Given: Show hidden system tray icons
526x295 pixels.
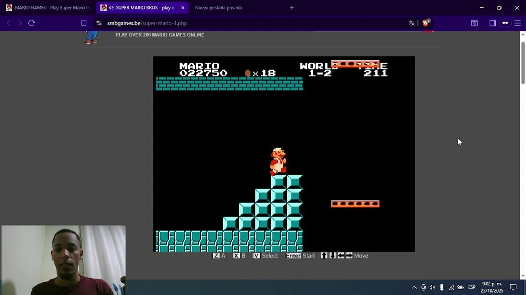Looking at the screenshot, I should click(414, 288).
